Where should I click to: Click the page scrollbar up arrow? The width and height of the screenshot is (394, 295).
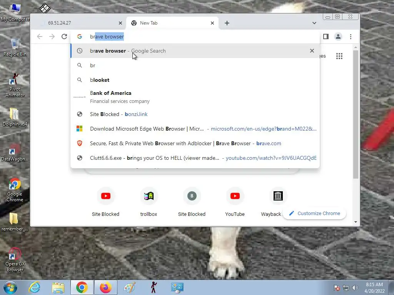pos(356,47)
